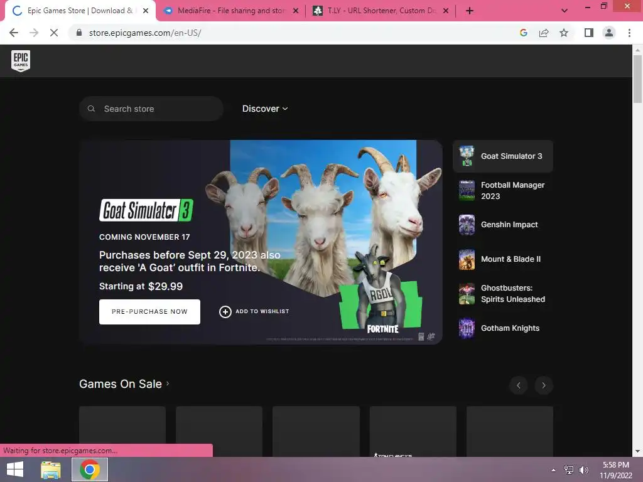The image size is (643, 482).
Task: Toggle the browser side panel
Action: coord(589,33)
